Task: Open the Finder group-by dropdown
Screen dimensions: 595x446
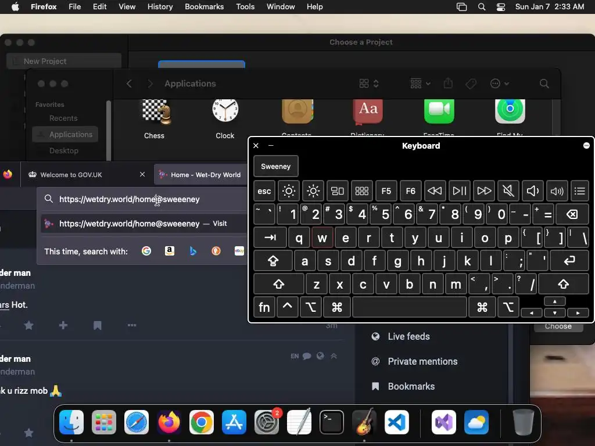Action: tap(420, 84)
